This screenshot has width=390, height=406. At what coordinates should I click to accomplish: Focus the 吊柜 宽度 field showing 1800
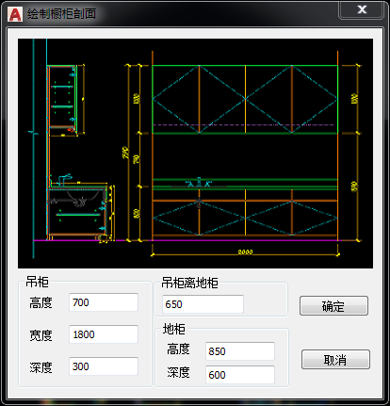click(x=104, y=334)
